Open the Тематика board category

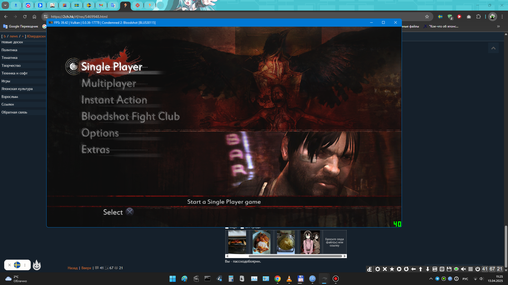pyautogui.click(x=10, y=58)
